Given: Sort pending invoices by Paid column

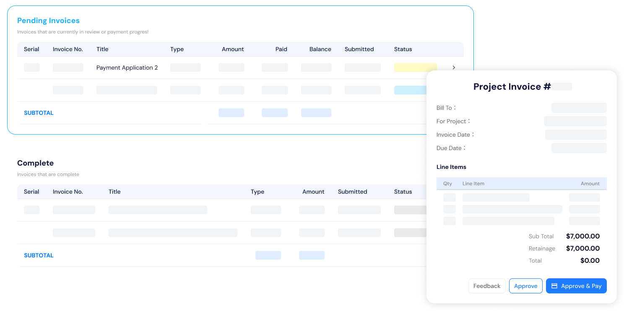Looking at the screenshot, I should point(281,49).
